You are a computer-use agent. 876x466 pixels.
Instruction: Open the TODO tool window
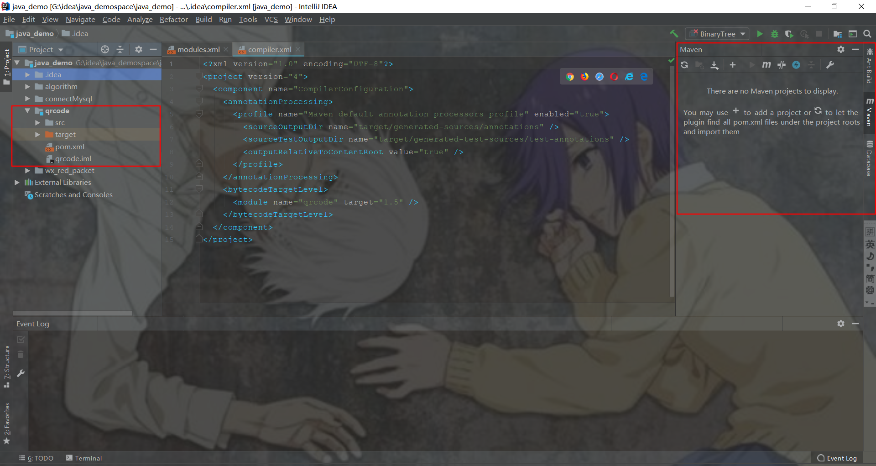coord(36,458)
